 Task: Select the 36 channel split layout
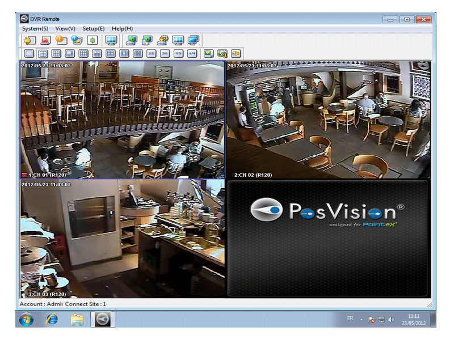[165, 53]
